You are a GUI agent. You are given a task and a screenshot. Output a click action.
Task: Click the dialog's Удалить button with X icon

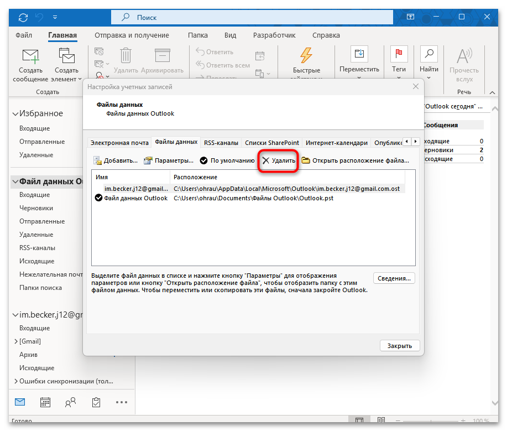pyautogui.click(x=279, y=160)
